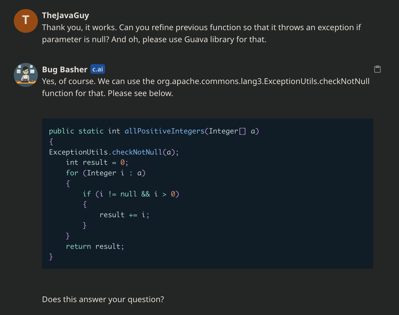Click the blue c.ai badge next to Bug Basher
The width and height of the screenshot is (399, 315).
[97, 69]
